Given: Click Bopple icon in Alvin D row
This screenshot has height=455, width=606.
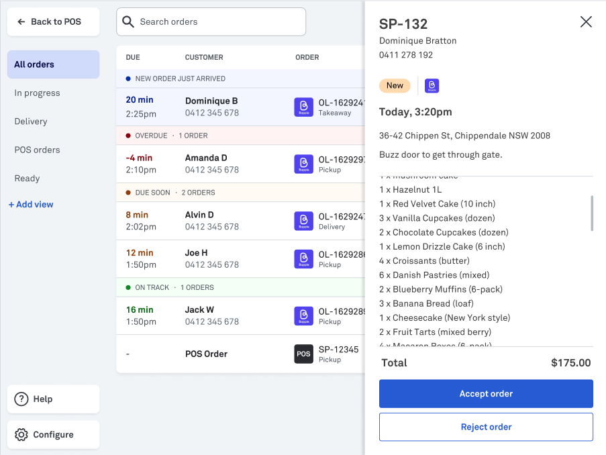Looking at the screenshot, I should pos(304,221).
